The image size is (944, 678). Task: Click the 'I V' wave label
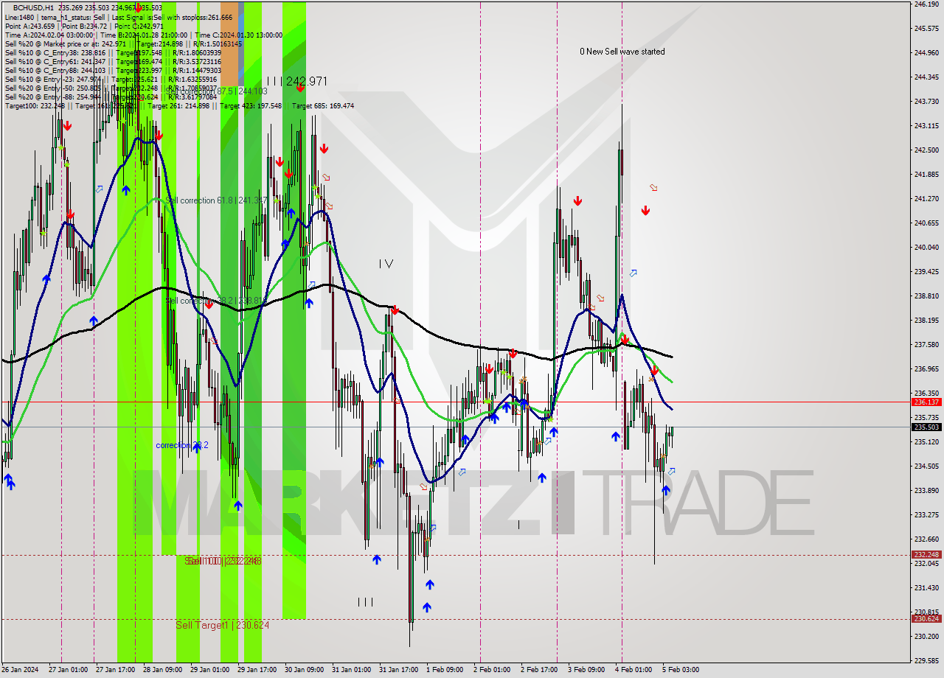(x=386, y=264)
